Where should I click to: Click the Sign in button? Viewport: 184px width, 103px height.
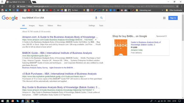173,18
